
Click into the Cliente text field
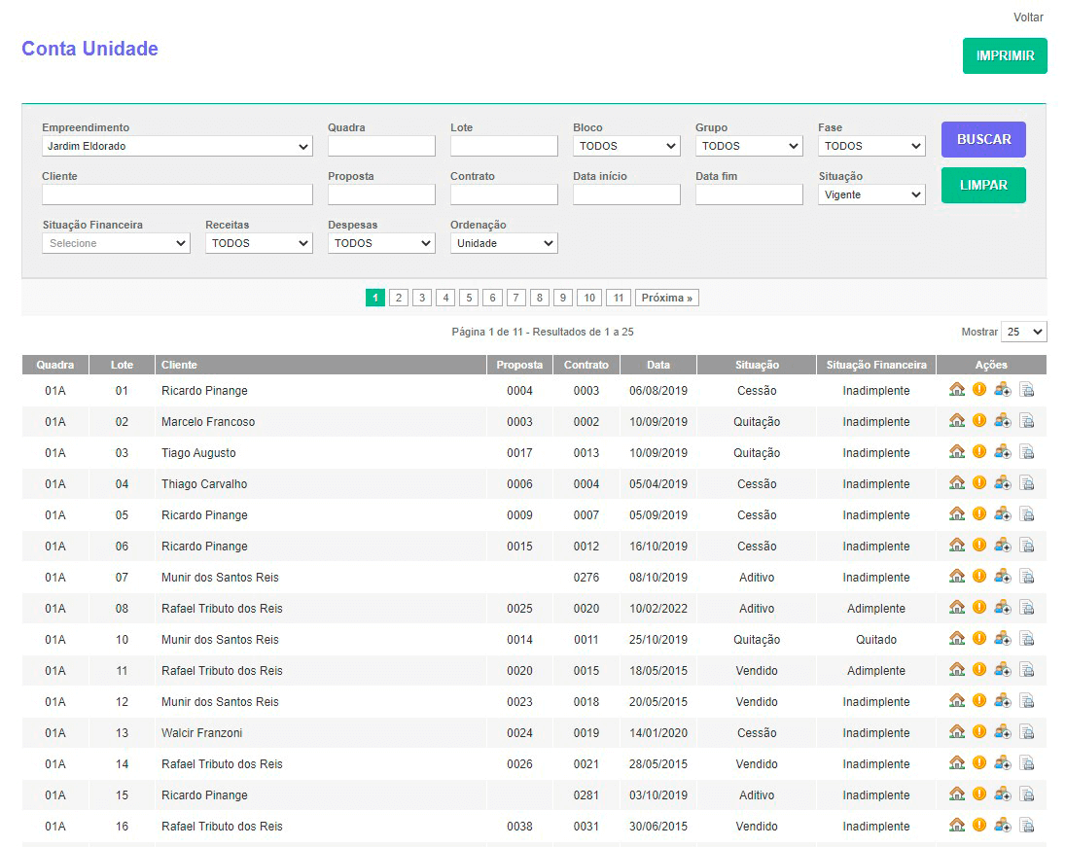coord(177,194)
